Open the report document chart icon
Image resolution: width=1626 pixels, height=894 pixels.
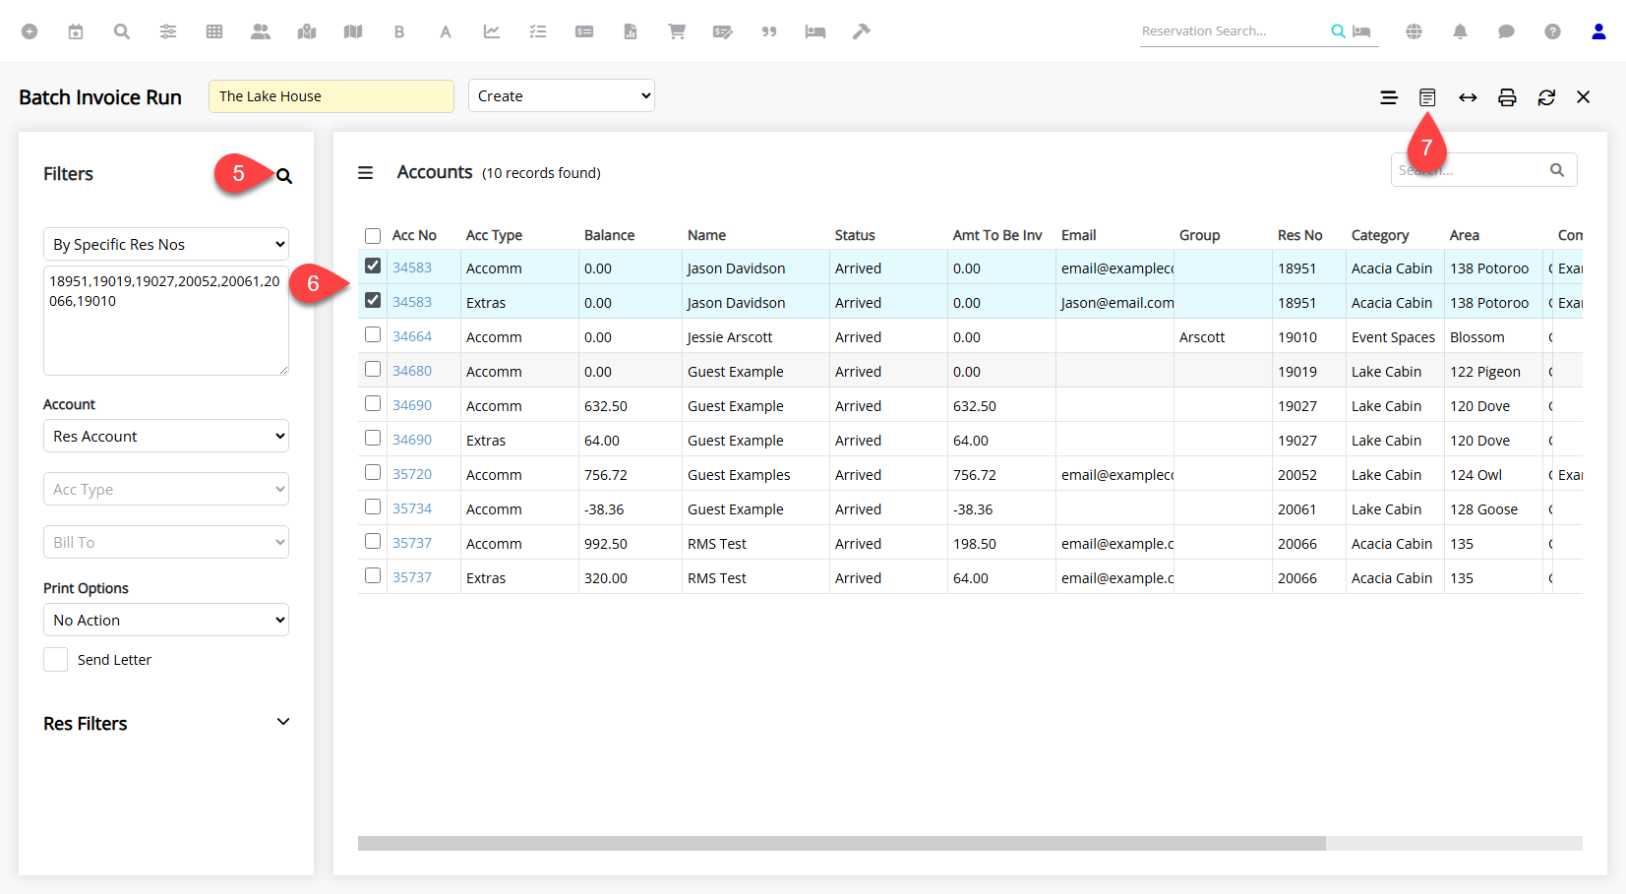coord(631,31)
